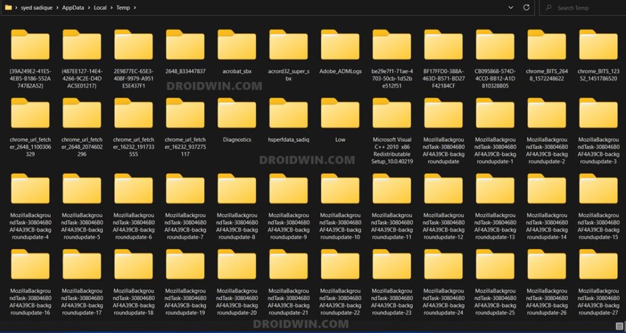
Task: Select the chrome_BITS_12352_1451786520 folder icon
Action: tap(598, 45)
